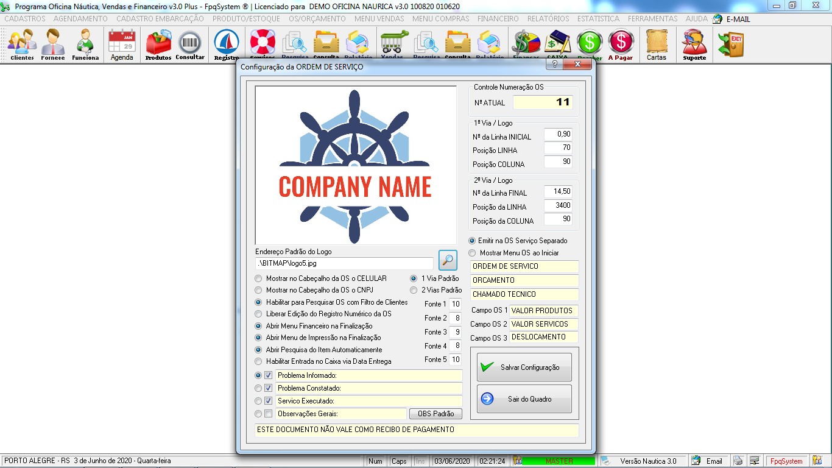
Task: Open the Suporte headset icon
Action: click(x=694, y=44)
